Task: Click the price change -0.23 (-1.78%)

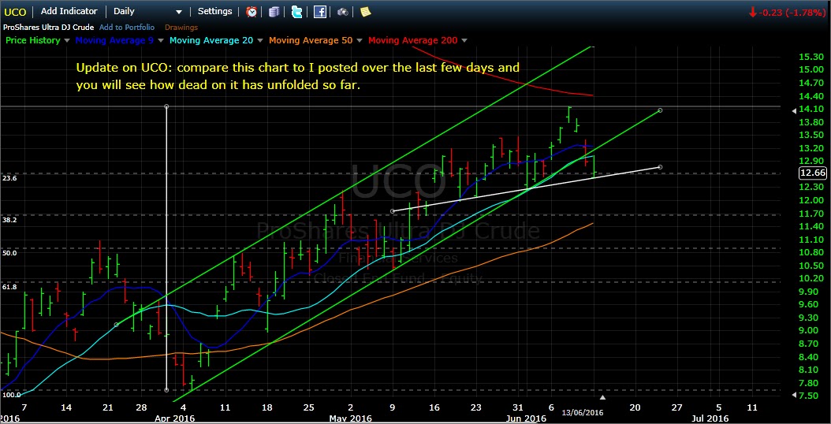Action: tap(787, 12)
